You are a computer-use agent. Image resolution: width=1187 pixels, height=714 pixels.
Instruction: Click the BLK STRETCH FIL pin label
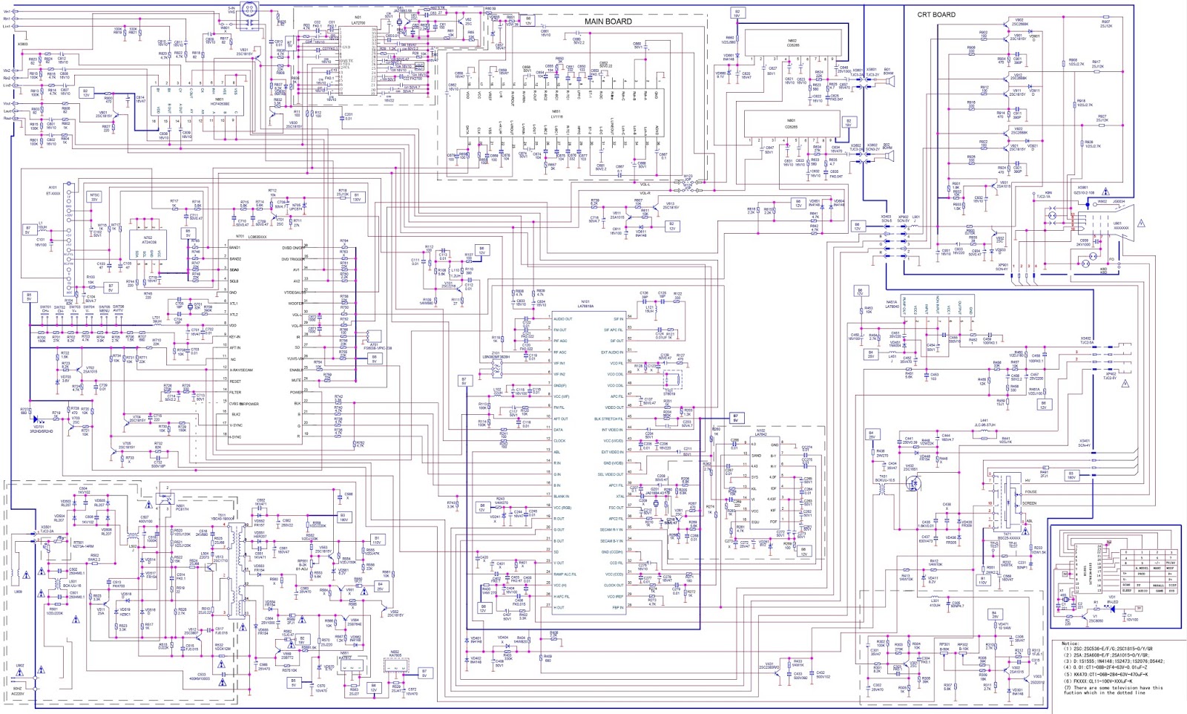610,419
